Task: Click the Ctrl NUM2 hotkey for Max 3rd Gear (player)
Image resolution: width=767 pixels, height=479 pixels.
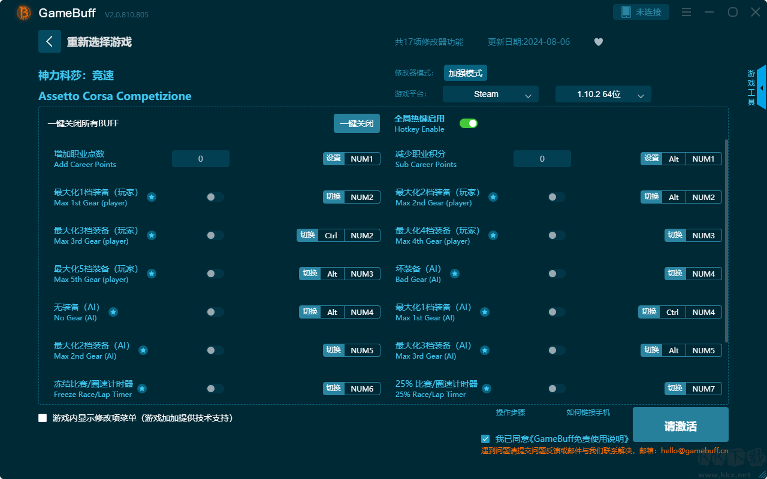Action: pos(349,235)
